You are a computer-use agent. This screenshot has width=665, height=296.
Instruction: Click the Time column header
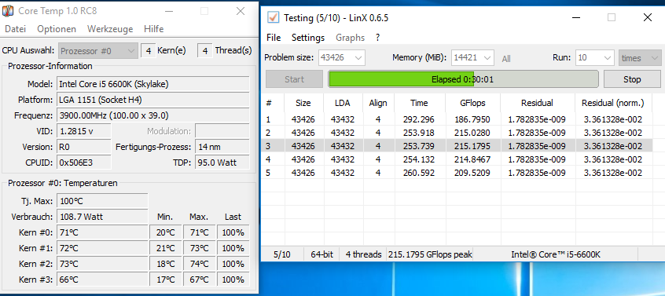(419, 103)
